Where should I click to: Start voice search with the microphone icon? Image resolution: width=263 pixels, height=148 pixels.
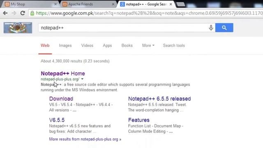click(x=211, y=28)
